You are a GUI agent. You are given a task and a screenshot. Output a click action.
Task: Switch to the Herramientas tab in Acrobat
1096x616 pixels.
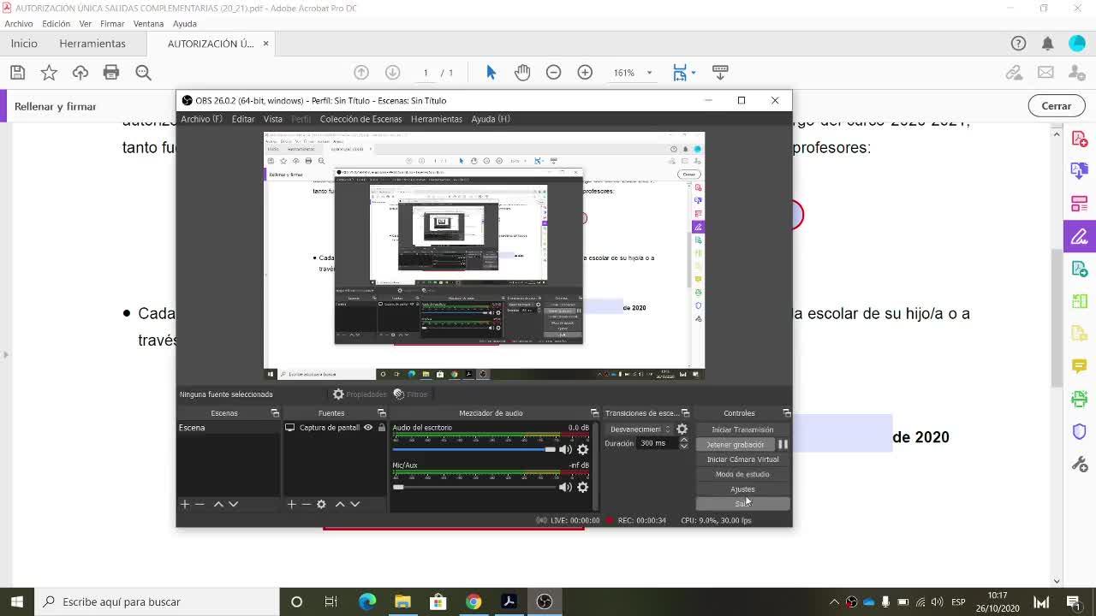point(92,44)
